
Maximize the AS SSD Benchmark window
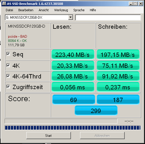[x=135, y=4]
